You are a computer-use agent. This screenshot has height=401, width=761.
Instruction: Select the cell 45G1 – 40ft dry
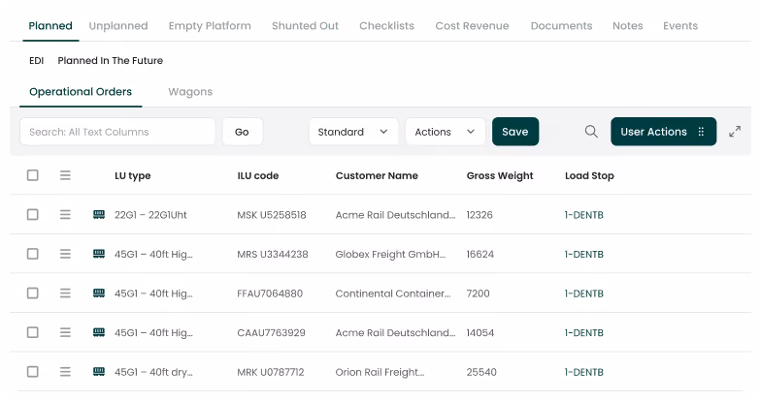coord(153,372)
